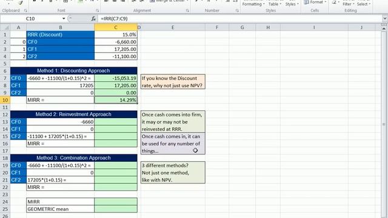The image size is (388, 218).
Task: Select the empty green cell beside GEOMETRIC mean
Action: click(x=116, y=209)
